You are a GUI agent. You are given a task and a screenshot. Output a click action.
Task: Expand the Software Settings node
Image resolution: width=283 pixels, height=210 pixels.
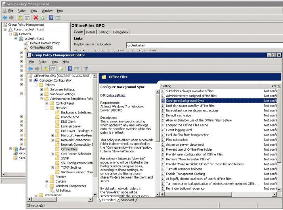click(x=41, y=90)
